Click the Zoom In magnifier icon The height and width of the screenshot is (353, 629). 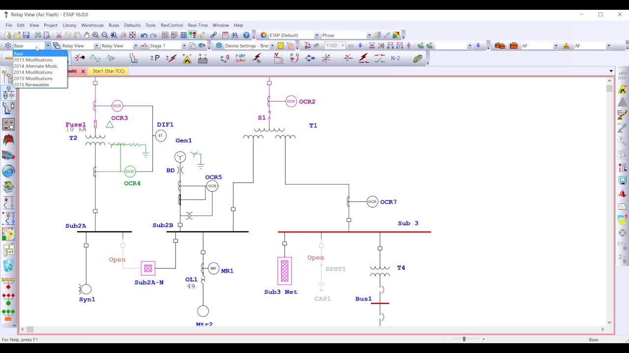(96, 35)
